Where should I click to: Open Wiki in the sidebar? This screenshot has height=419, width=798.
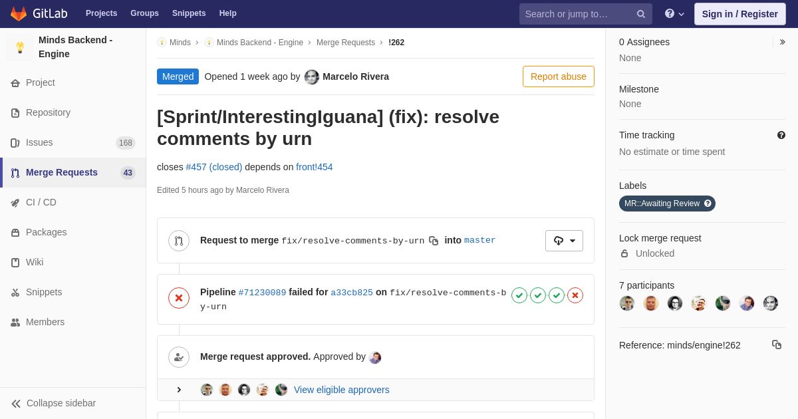(x=73, y=262)
